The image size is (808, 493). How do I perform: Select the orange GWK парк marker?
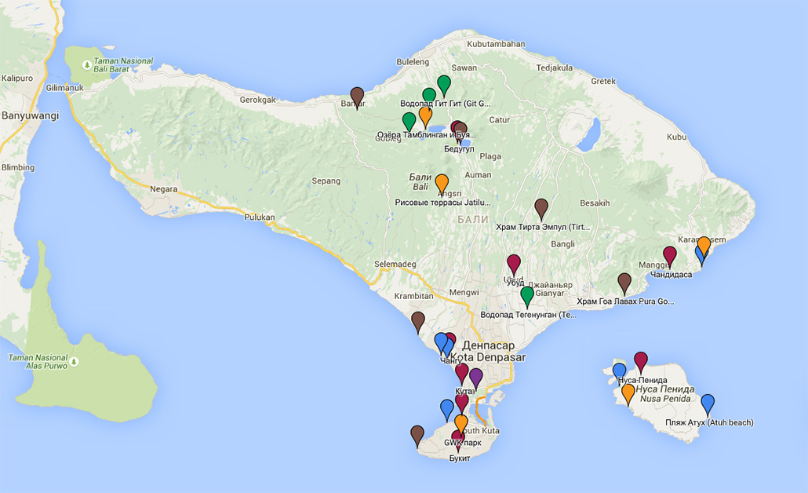coord(461,423)
